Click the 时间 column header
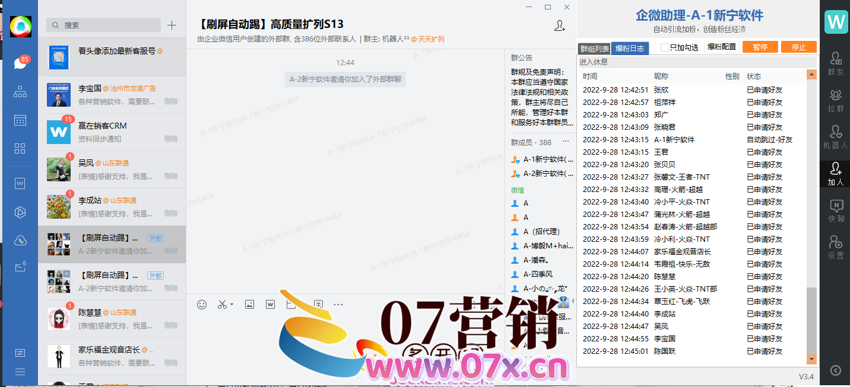The width and height of the screenshot is (850, 387). 590,76
